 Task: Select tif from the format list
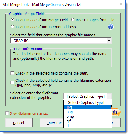(x=88, y=126)
